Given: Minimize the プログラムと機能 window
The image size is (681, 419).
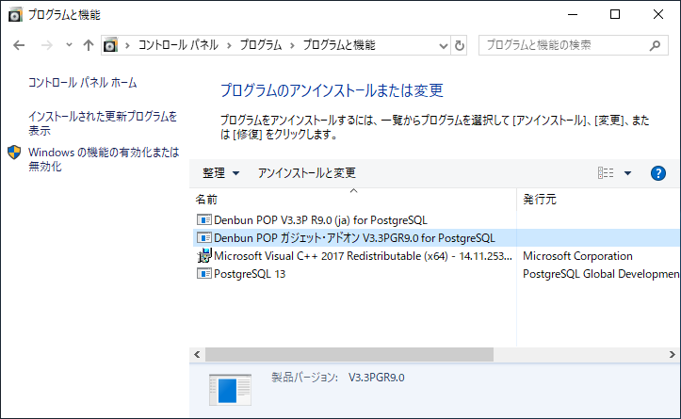Looking at the screenshot, I should pos(573,14).
